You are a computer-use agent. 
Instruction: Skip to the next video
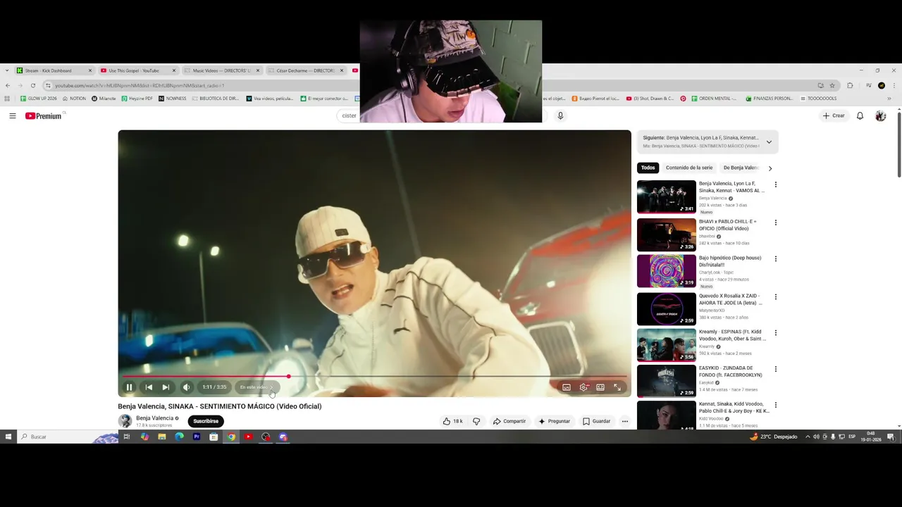tap(166, 387)
